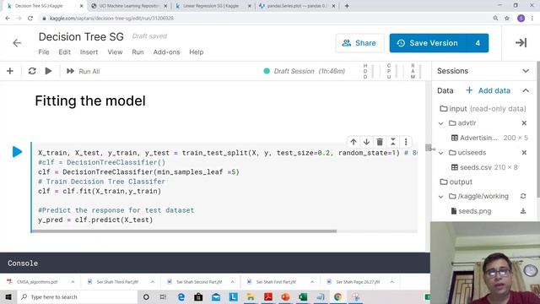Bookmark this page with star icon
Image resolution: width=540 pixels, height=304 pixels.
pos(507,19)
